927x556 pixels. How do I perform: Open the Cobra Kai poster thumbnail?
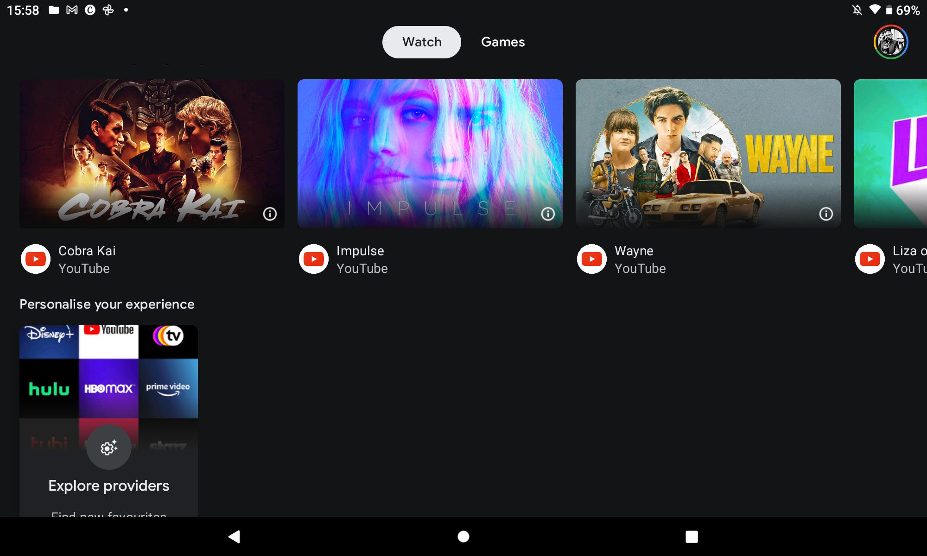(x=152, y=153)
